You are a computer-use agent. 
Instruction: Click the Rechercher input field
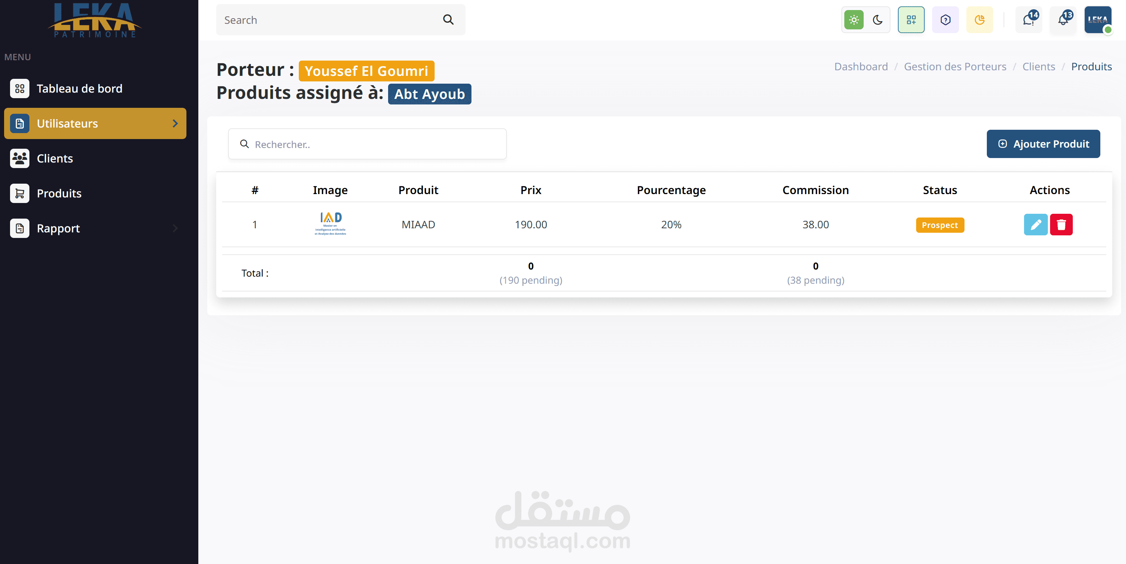[367, 144]
